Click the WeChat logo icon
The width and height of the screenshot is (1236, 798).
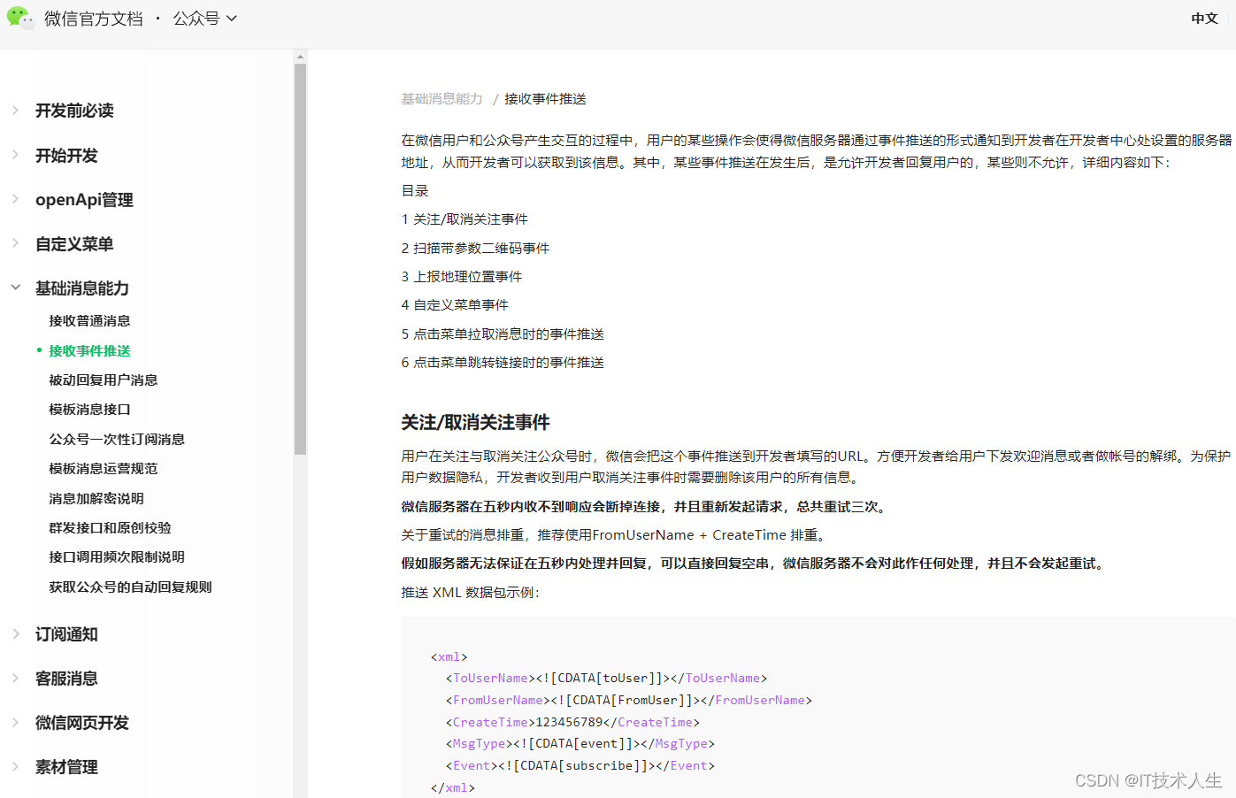[x=20, y=18]
